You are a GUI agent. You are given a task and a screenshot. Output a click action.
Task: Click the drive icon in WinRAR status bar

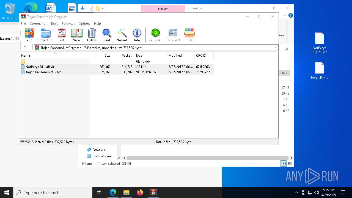click(22, 142)
